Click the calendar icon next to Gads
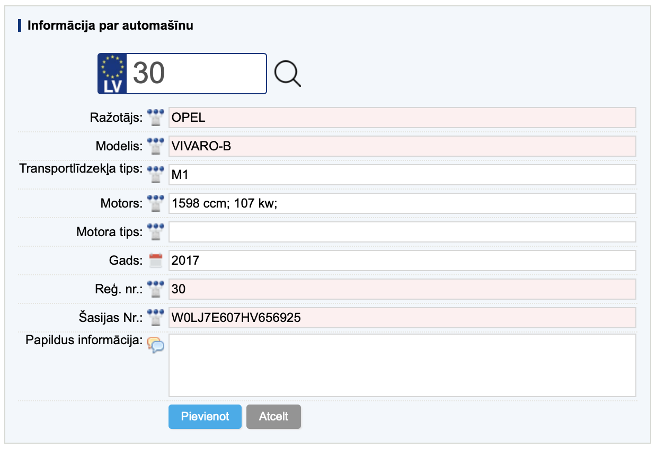The height and width of the screenshot is (449, 656). tap(156, 261)
